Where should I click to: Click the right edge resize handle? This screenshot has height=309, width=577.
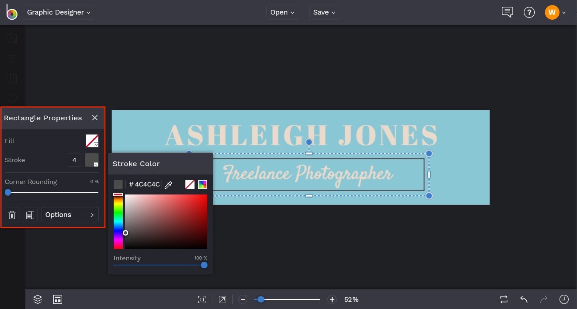(429, 175)
